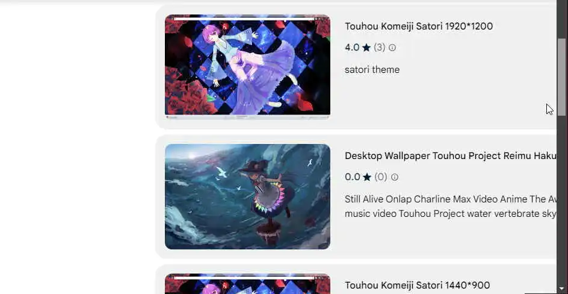Click the 0.0 rating value
568x294 pixels.
(x=353, y=177)
